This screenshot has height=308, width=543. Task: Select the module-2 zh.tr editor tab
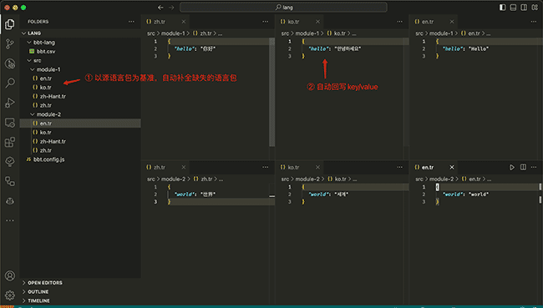click(166, 167)
